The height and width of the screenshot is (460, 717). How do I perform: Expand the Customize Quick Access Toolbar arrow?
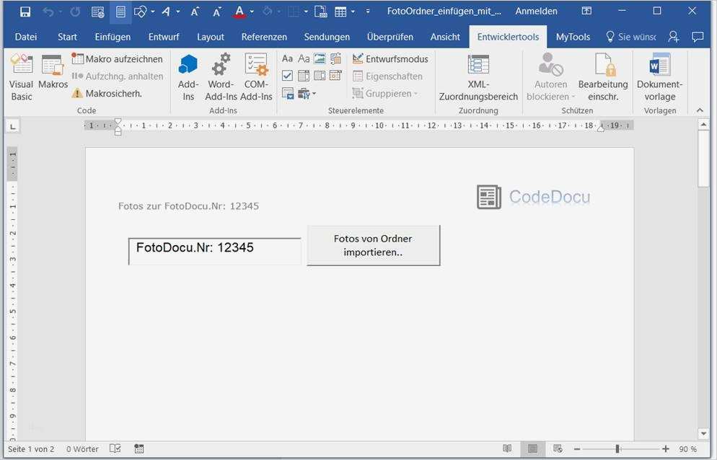pos(368,12)
